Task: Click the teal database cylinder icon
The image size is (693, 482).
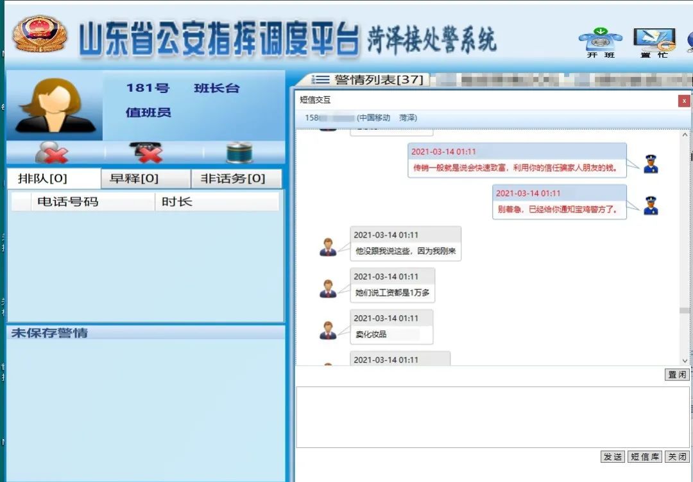Action: pyautogui.click(x=239, y=153)
